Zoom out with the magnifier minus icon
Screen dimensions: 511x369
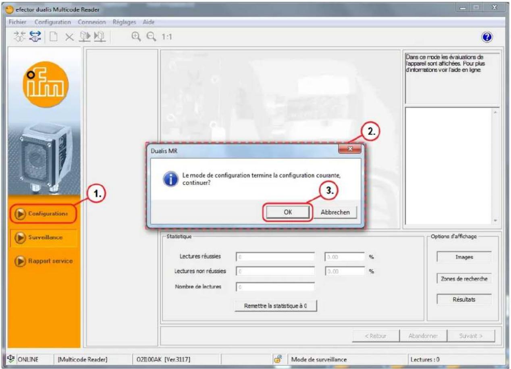point(150,37)
